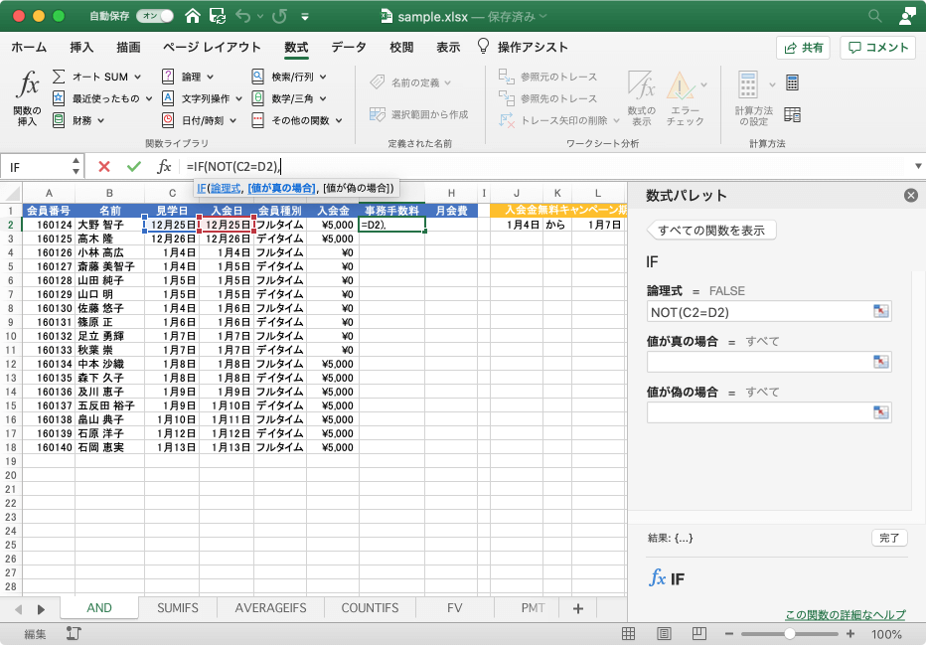This screenshot has height=645, width=926.
Task: Click the Home icon in title bar
Action: pos(193,16)
